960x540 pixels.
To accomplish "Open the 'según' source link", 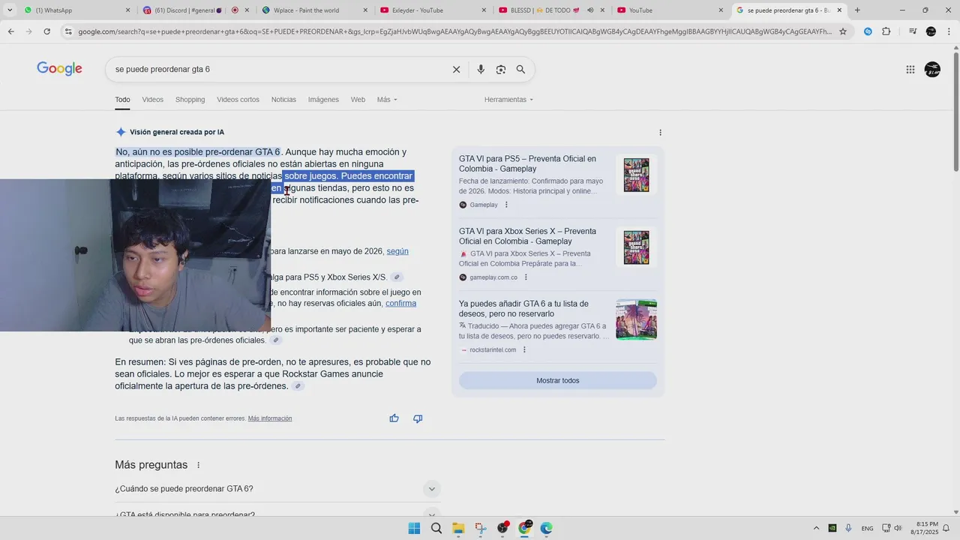I will (x=397, y=251).
